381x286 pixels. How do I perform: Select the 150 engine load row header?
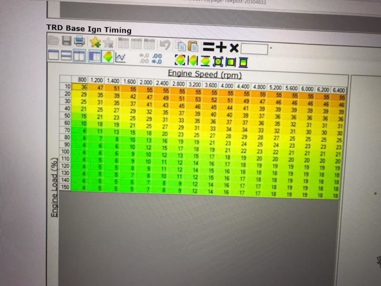click(x=65, y=187)
